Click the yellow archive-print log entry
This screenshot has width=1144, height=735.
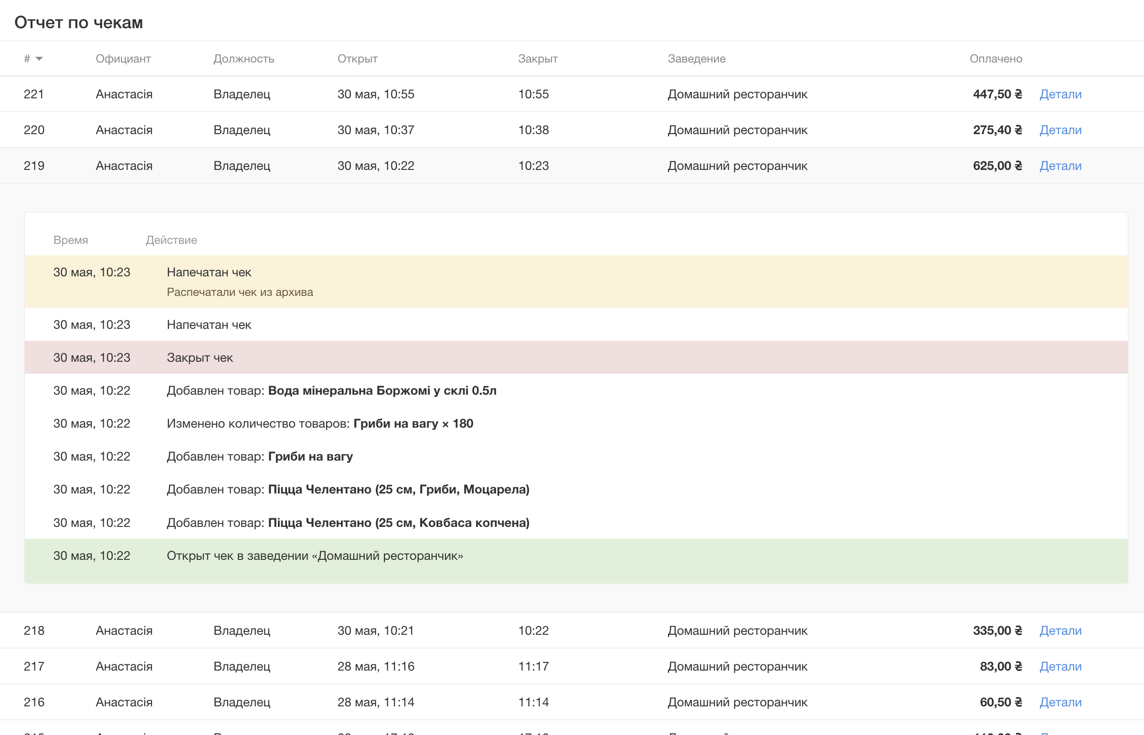pos(240,282)
